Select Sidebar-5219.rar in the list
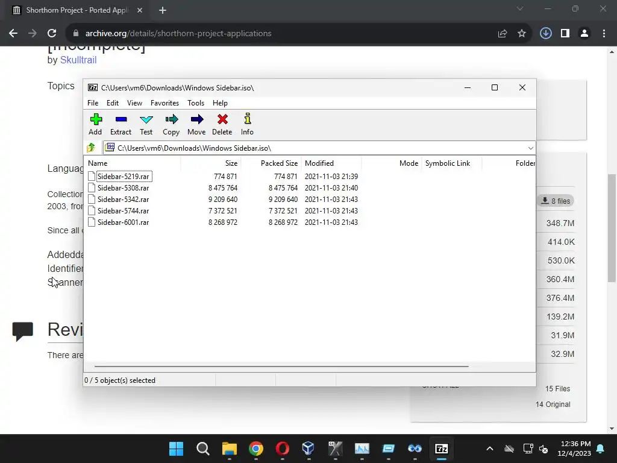This screenshot has width=617, height=463. click(x=123, y=177)
